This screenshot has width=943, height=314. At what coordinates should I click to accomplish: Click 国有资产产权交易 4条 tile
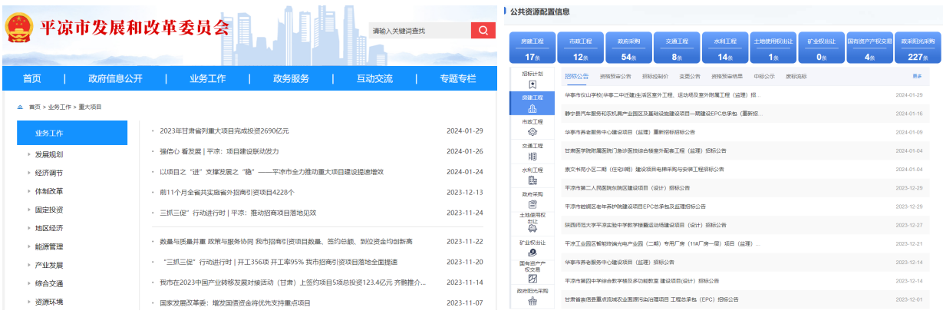click(869, 48)
